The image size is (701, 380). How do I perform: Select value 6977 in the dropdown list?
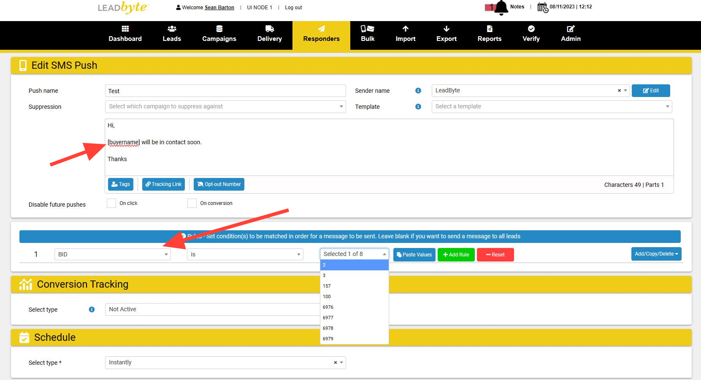[x=355, y=318]
